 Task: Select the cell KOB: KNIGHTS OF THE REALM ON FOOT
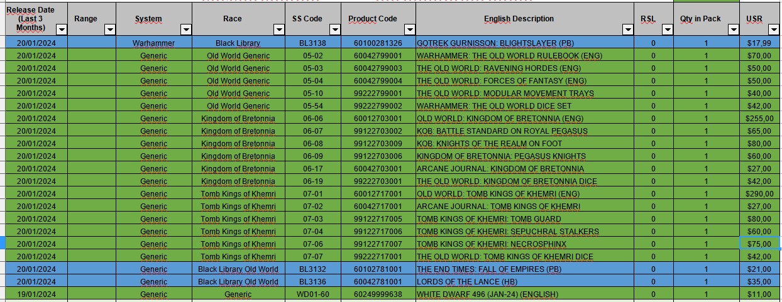pos(525,143)
